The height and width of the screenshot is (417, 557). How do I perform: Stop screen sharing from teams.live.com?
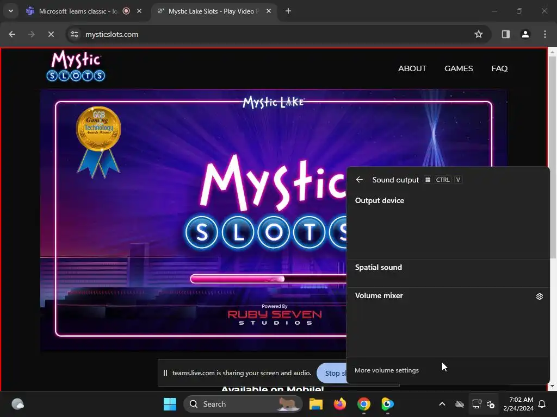coord(332,373)
